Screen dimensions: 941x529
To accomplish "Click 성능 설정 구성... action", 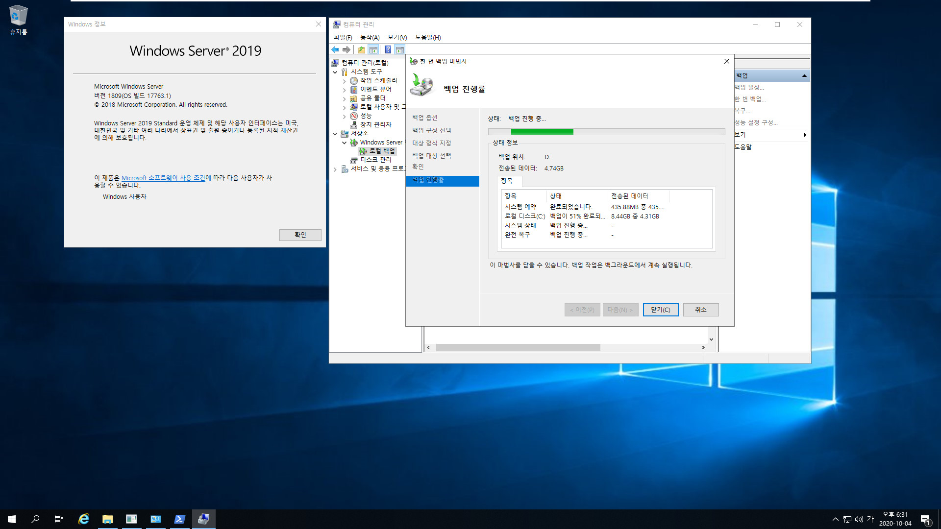I will pyautogui.click(x=756, y=122).
